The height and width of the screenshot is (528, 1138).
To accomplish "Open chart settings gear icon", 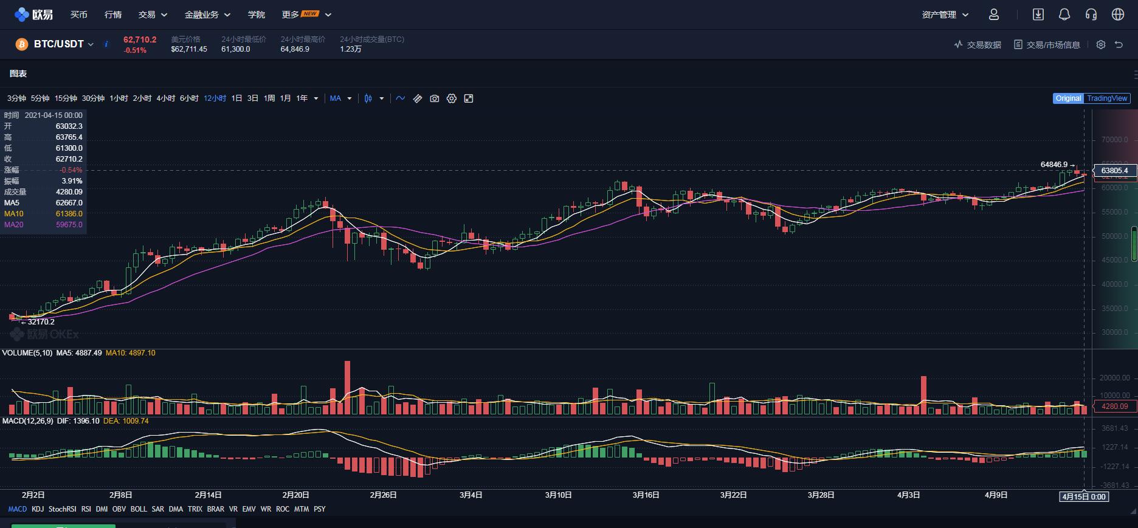I will tap(452, 98).
